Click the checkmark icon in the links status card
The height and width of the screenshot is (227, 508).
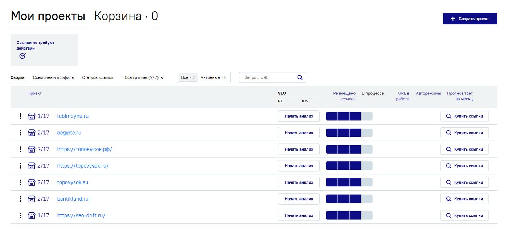22,56
